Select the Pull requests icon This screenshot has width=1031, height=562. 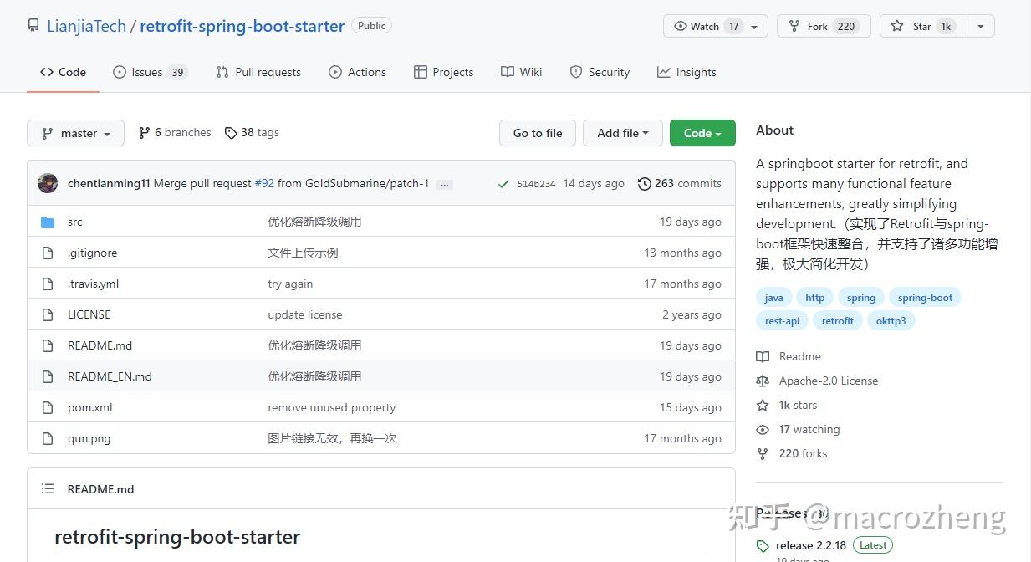[x=221, y=72]
